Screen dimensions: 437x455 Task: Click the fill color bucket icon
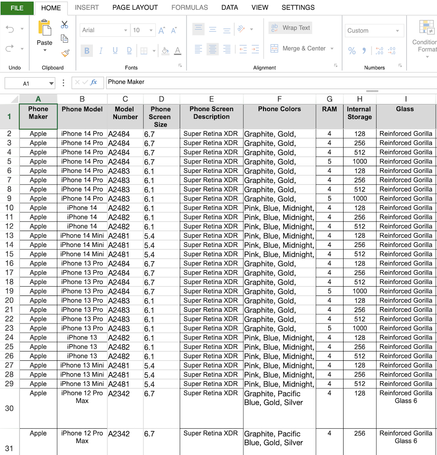[166, 51]
